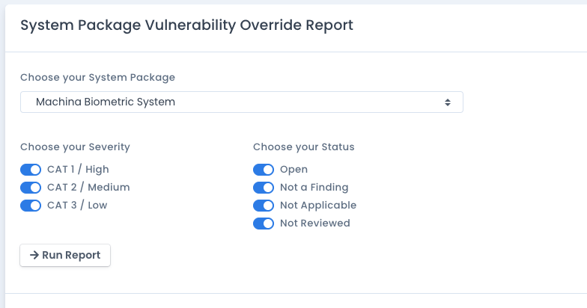587x308 pixels.
Task: Open the System Package dropdown
Action: (x=241, y=102)
